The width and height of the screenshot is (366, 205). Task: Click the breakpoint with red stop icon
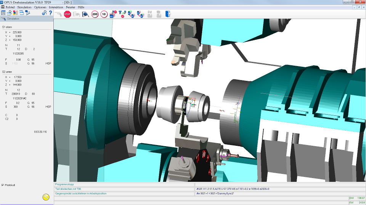click(x=113, y=14)
